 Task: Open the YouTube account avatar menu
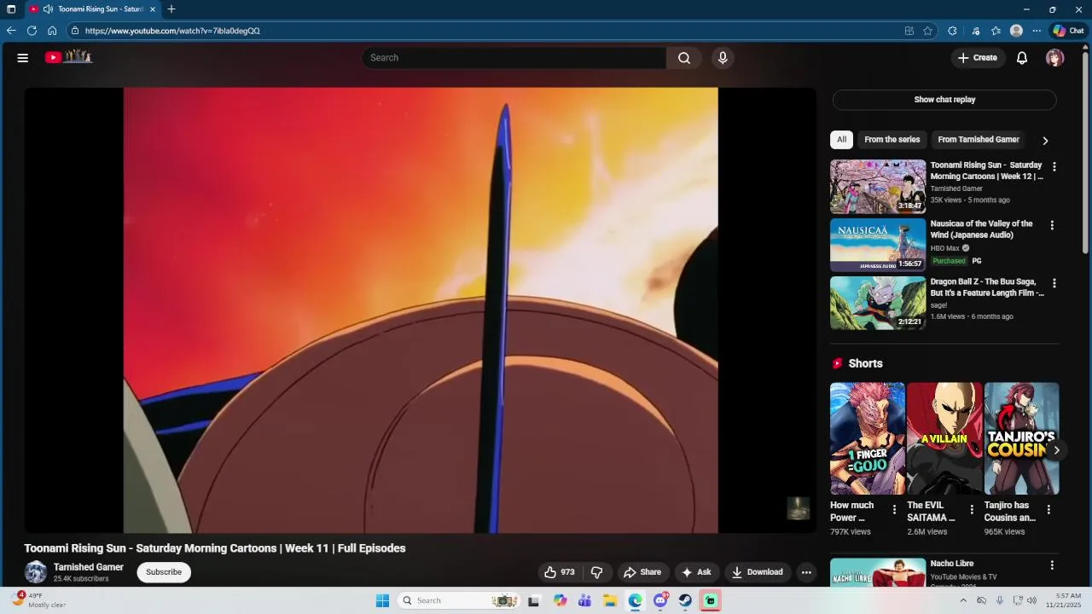(x=1055, y=58)
